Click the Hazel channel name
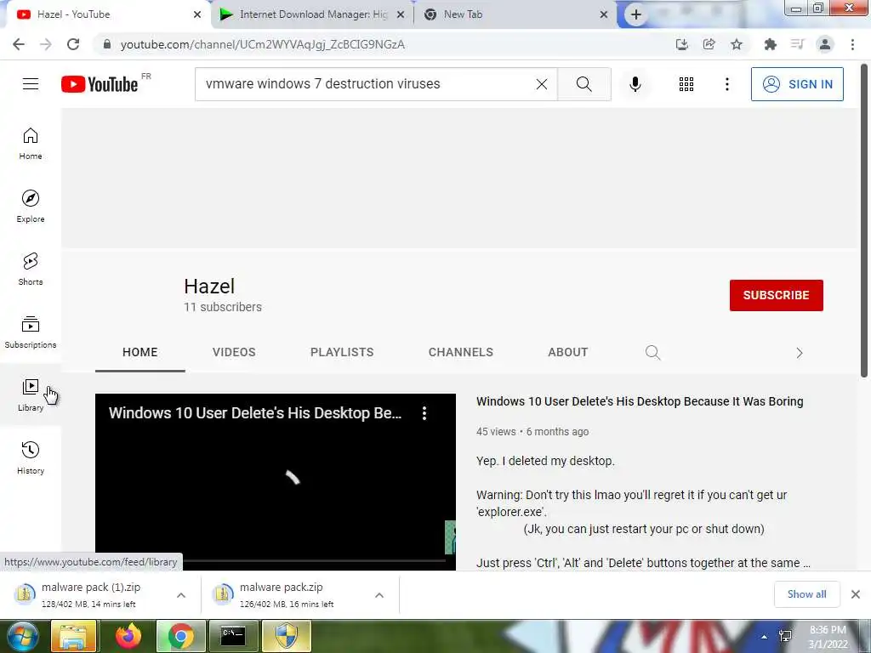871x653 pixels. (209, 287)
